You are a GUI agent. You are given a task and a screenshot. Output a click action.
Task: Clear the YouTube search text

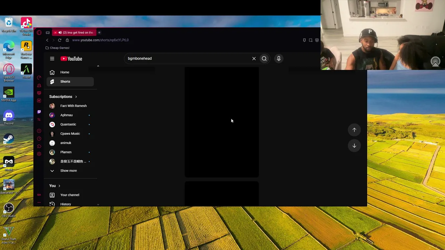coord(254,59)
